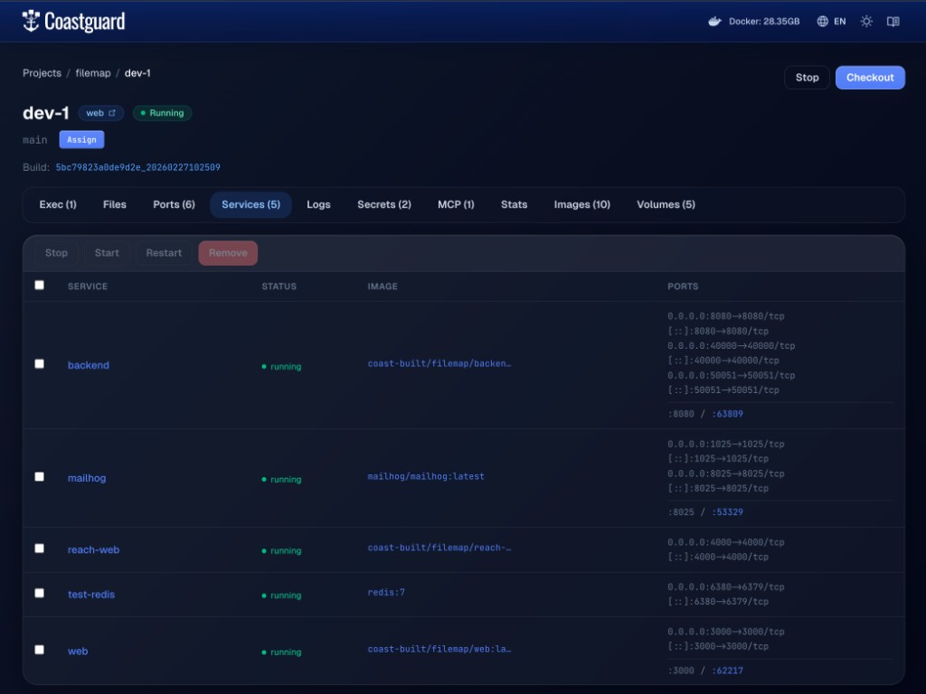The height and width of the screenshot is (694, 926).
Task: Check the reach-web service checkbox
Action: tap(40, 549)
